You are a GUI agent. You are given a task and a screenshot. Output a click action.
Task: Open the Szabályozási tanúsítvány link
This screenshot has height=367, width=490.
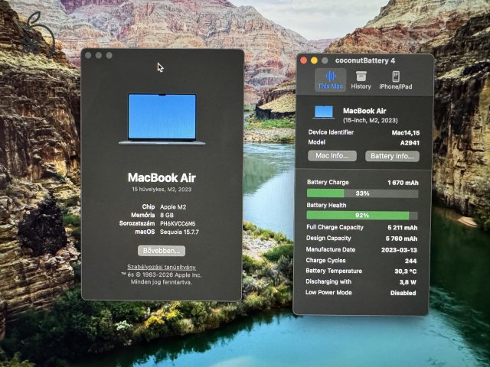coord(162,267)
